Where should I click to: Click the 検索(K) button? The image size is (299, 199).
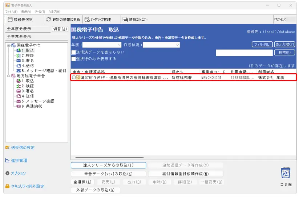pyautogui.click(x=284, y=53)
